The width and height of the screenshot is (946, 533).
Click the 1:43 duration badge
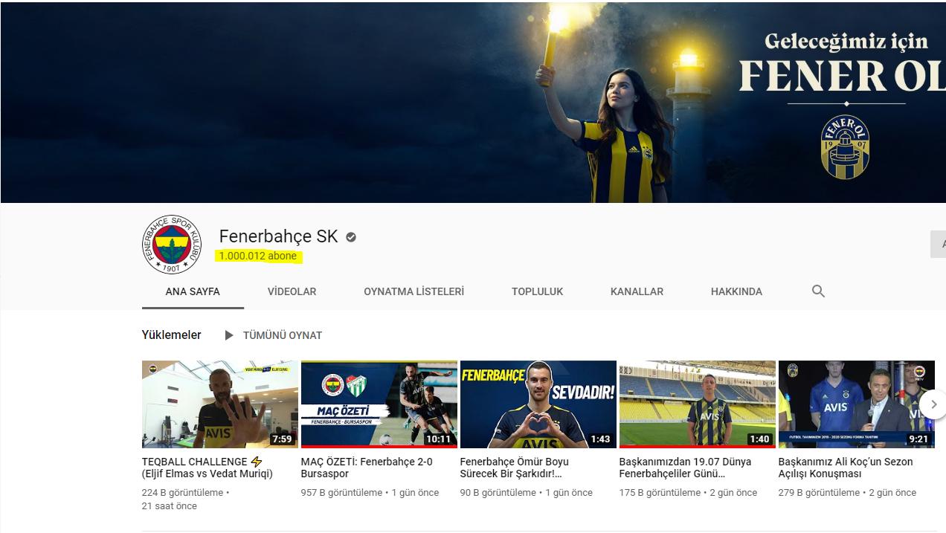pyautogui.click(x=600, y=439)
